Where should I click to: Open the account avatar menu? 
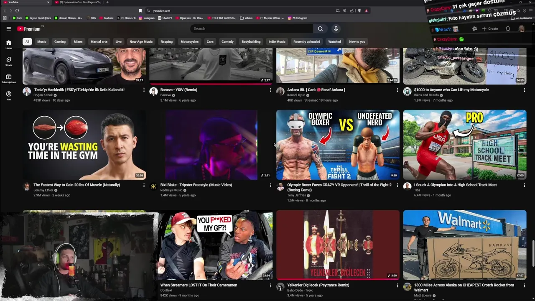coord(522,29)
